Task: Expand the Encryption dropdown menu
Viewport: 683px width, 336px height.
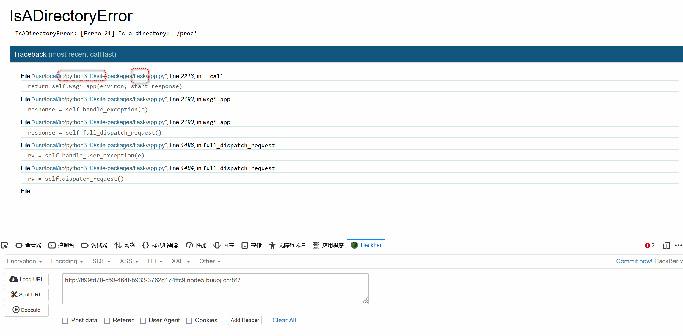Action: (x=24, y=261)
